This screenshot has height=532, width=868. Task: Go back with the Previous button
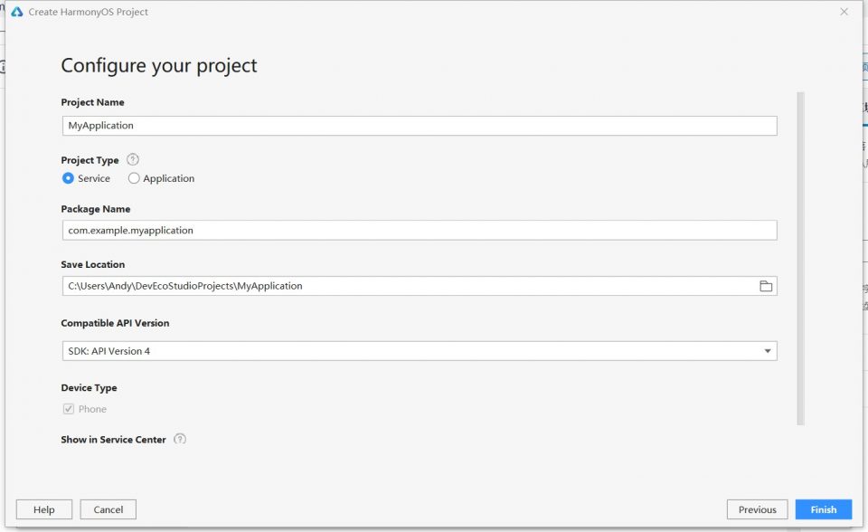pos(758,509)
